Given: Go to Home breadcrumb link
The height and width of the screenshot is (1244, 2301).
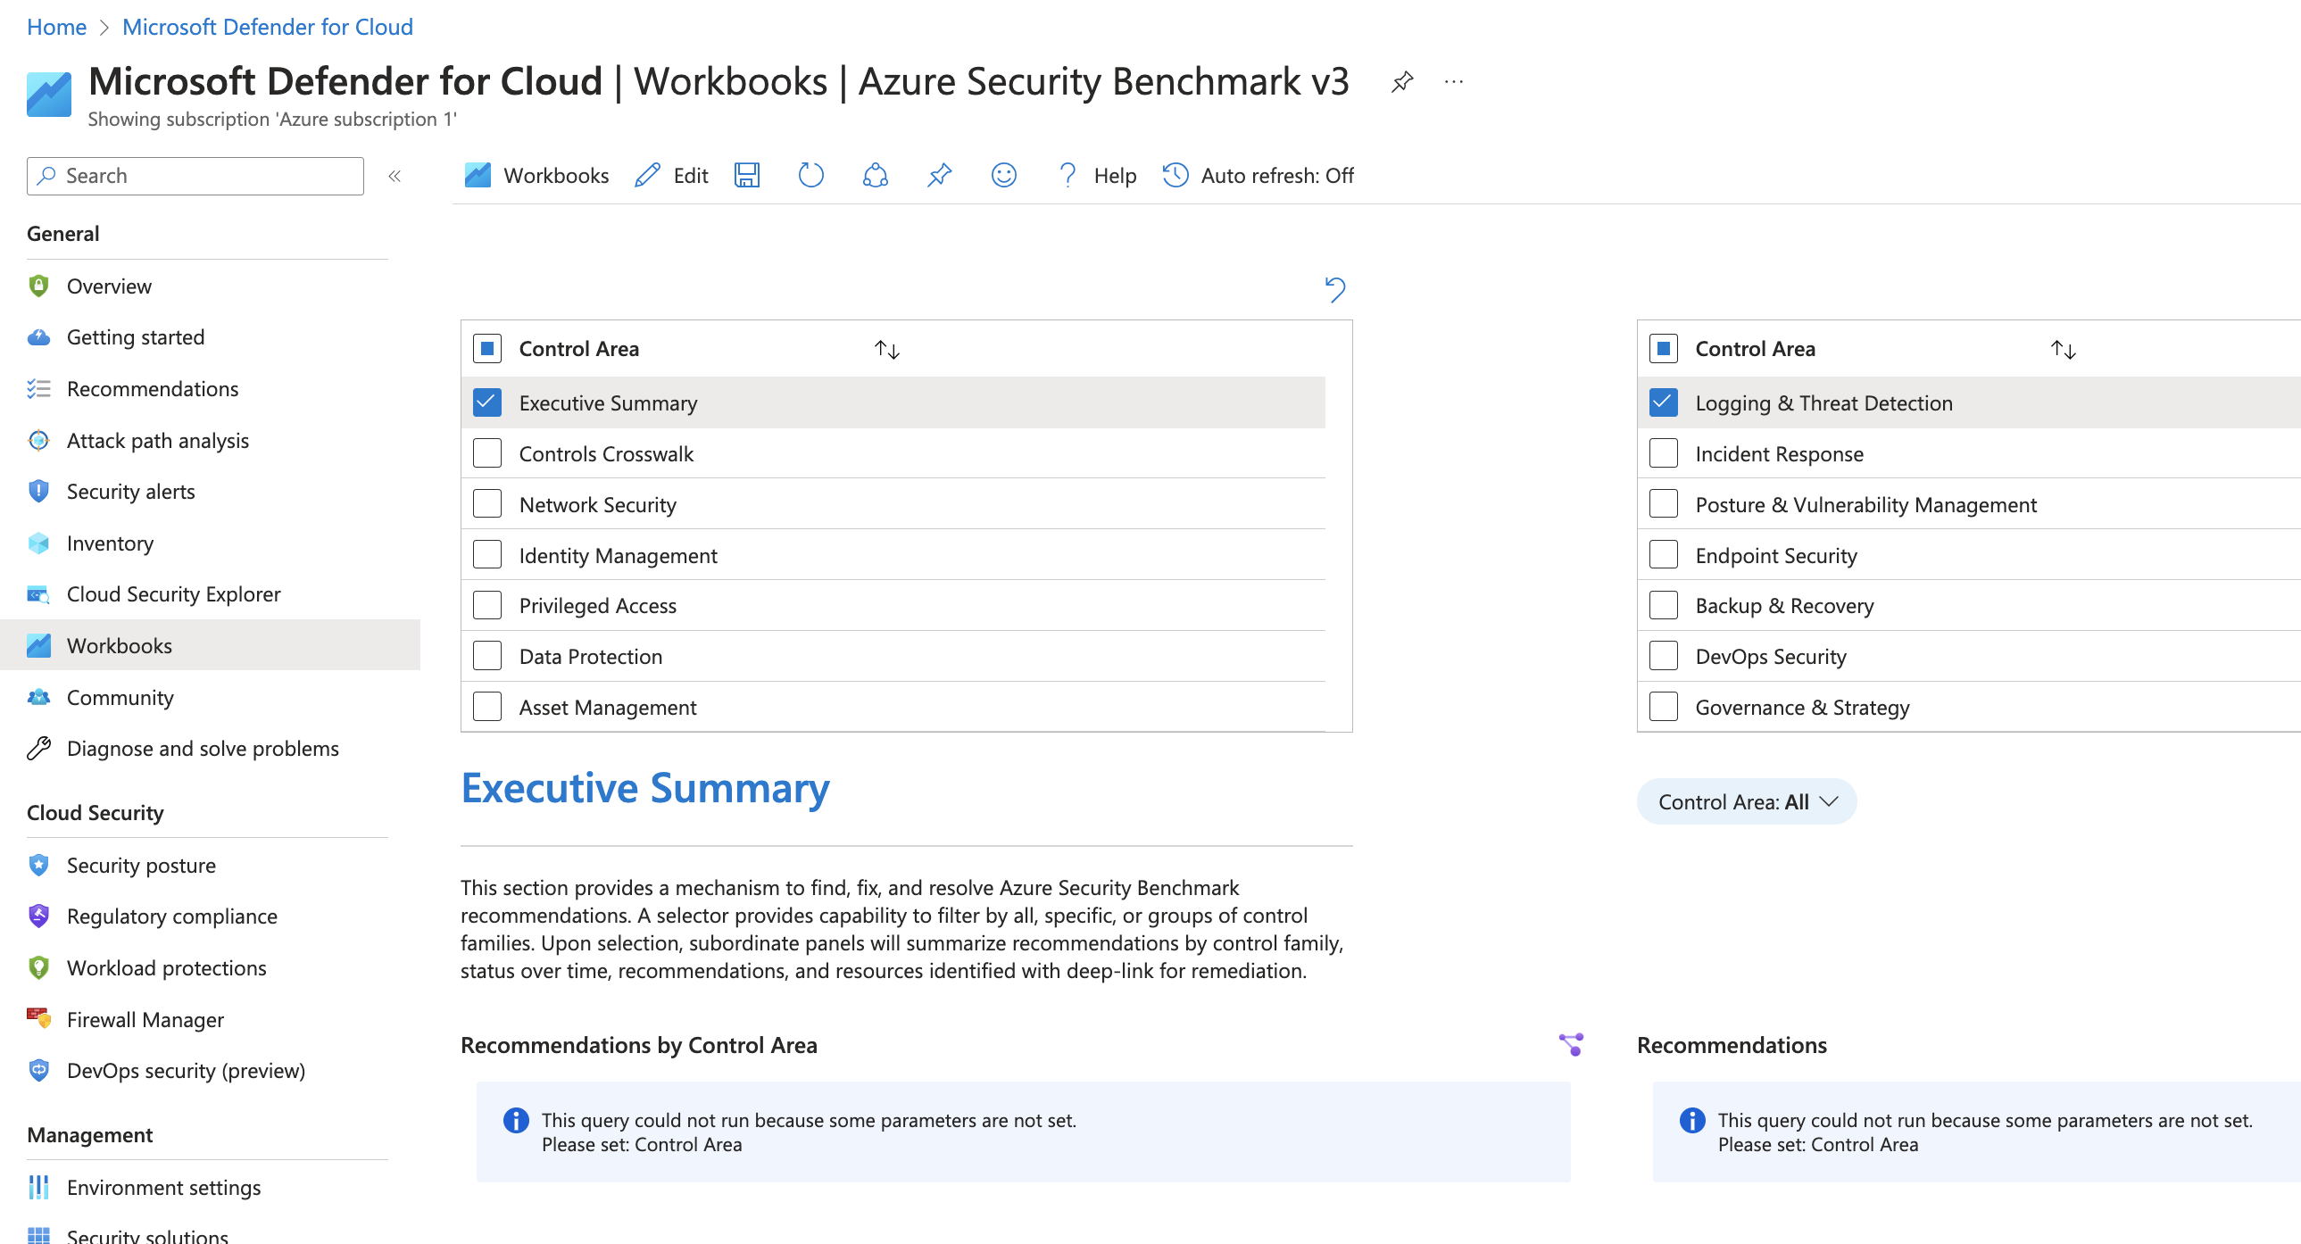Looking at the screenshot, I should (56, 27).
